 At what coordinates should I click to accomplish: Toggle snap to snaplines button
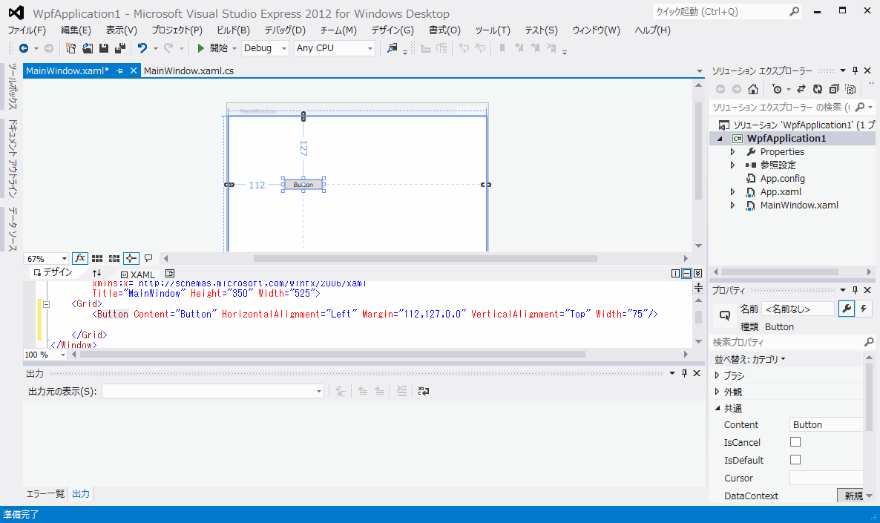click(131, 258)
